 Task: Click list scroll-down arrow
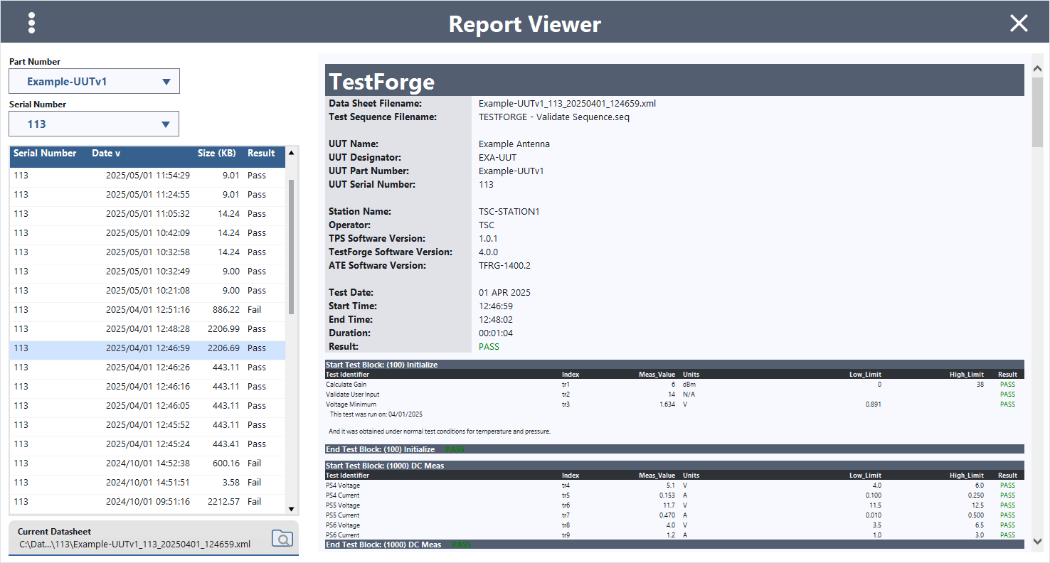291,509
